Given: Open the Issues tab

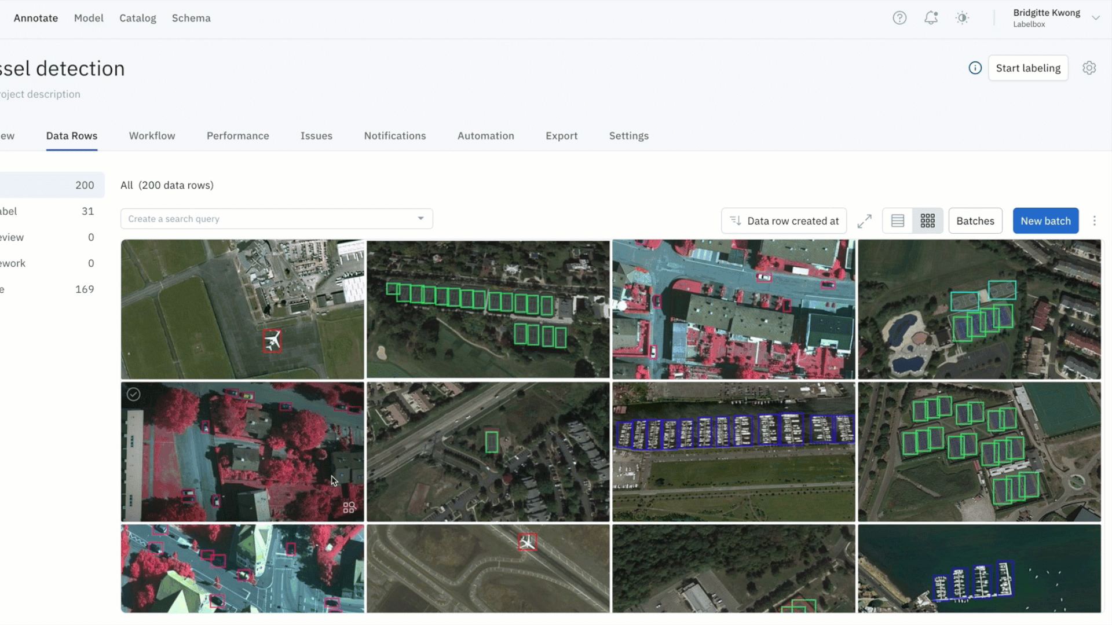Looking at the screenshot, I should click(316, 136).
